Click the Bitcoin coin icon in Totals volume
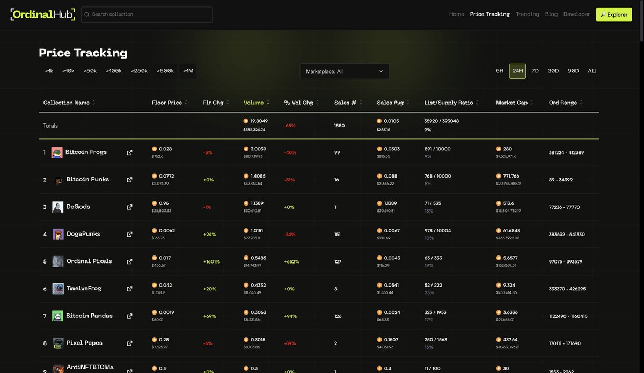 (246, 121)
